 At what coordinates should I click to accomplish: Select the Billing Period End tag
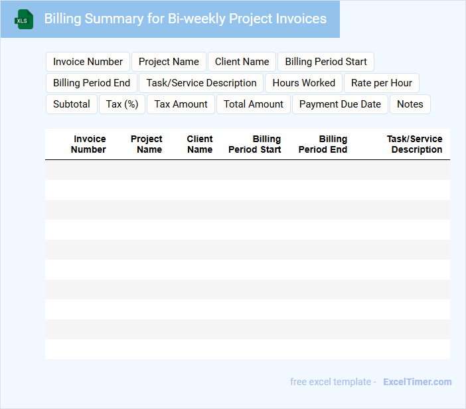tap(92, 83)
